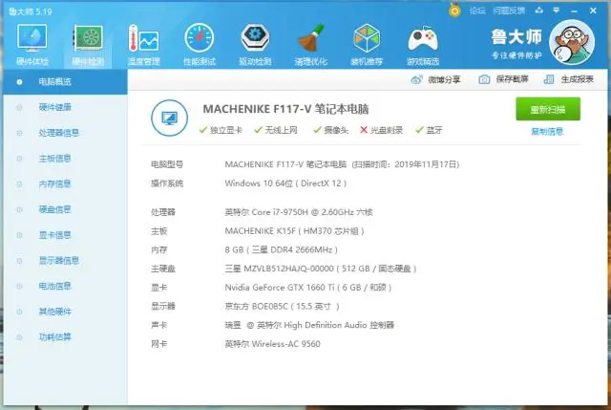
Task: Open the 温度管理 temperature management icon
Action: pyautogui.click(x=144, y=44)
